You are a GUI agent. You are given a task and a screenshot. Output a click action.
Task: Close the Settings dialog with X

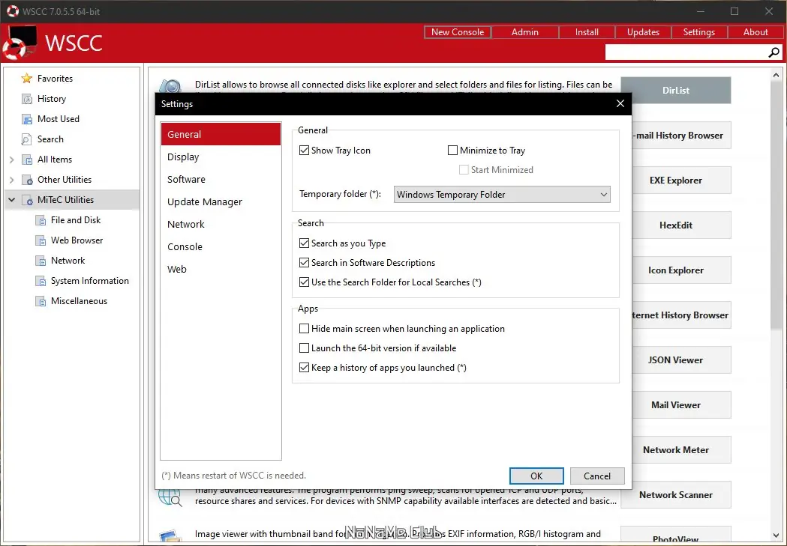point(620,103)
